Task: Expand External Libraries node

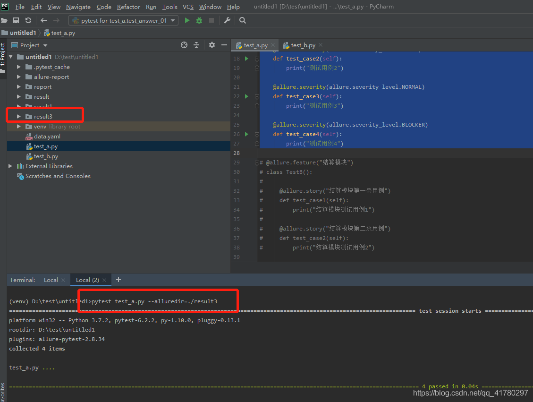Action: [x=10, y=166]
